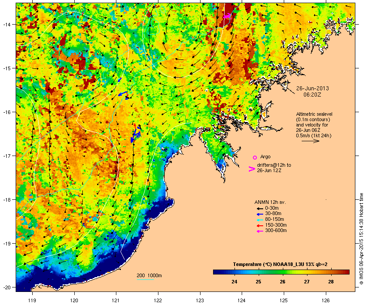The width and height of the screenshot is (367, 304).
Task: Click the '200 1000m' isobath label
Action: click(x=149, y=275)
